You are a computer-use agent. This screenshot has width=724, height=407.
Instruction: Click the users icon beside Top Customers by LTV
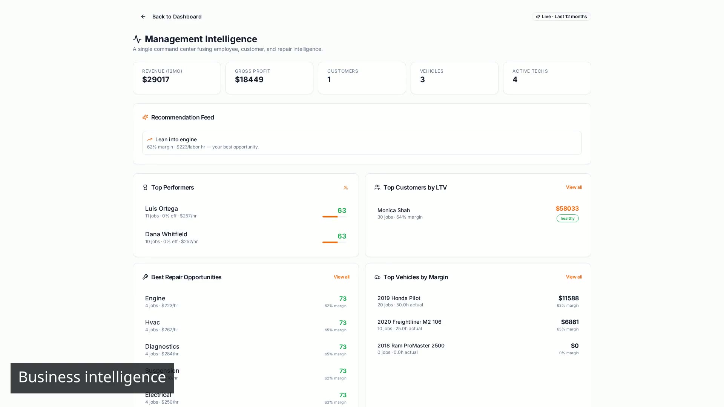377,187
